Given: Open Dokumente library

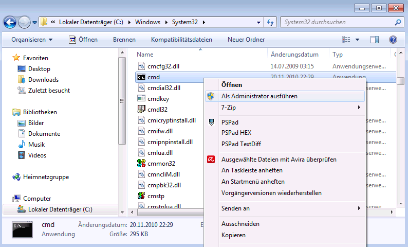Looking at the screenshot, I should click(x=44, y=134).
